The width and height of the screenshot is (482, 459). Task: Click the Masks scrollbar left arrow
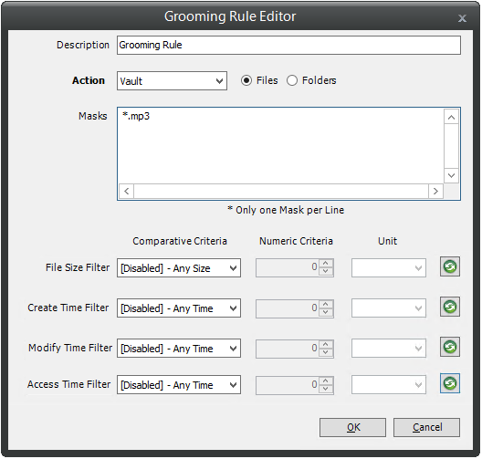(126, 191)
